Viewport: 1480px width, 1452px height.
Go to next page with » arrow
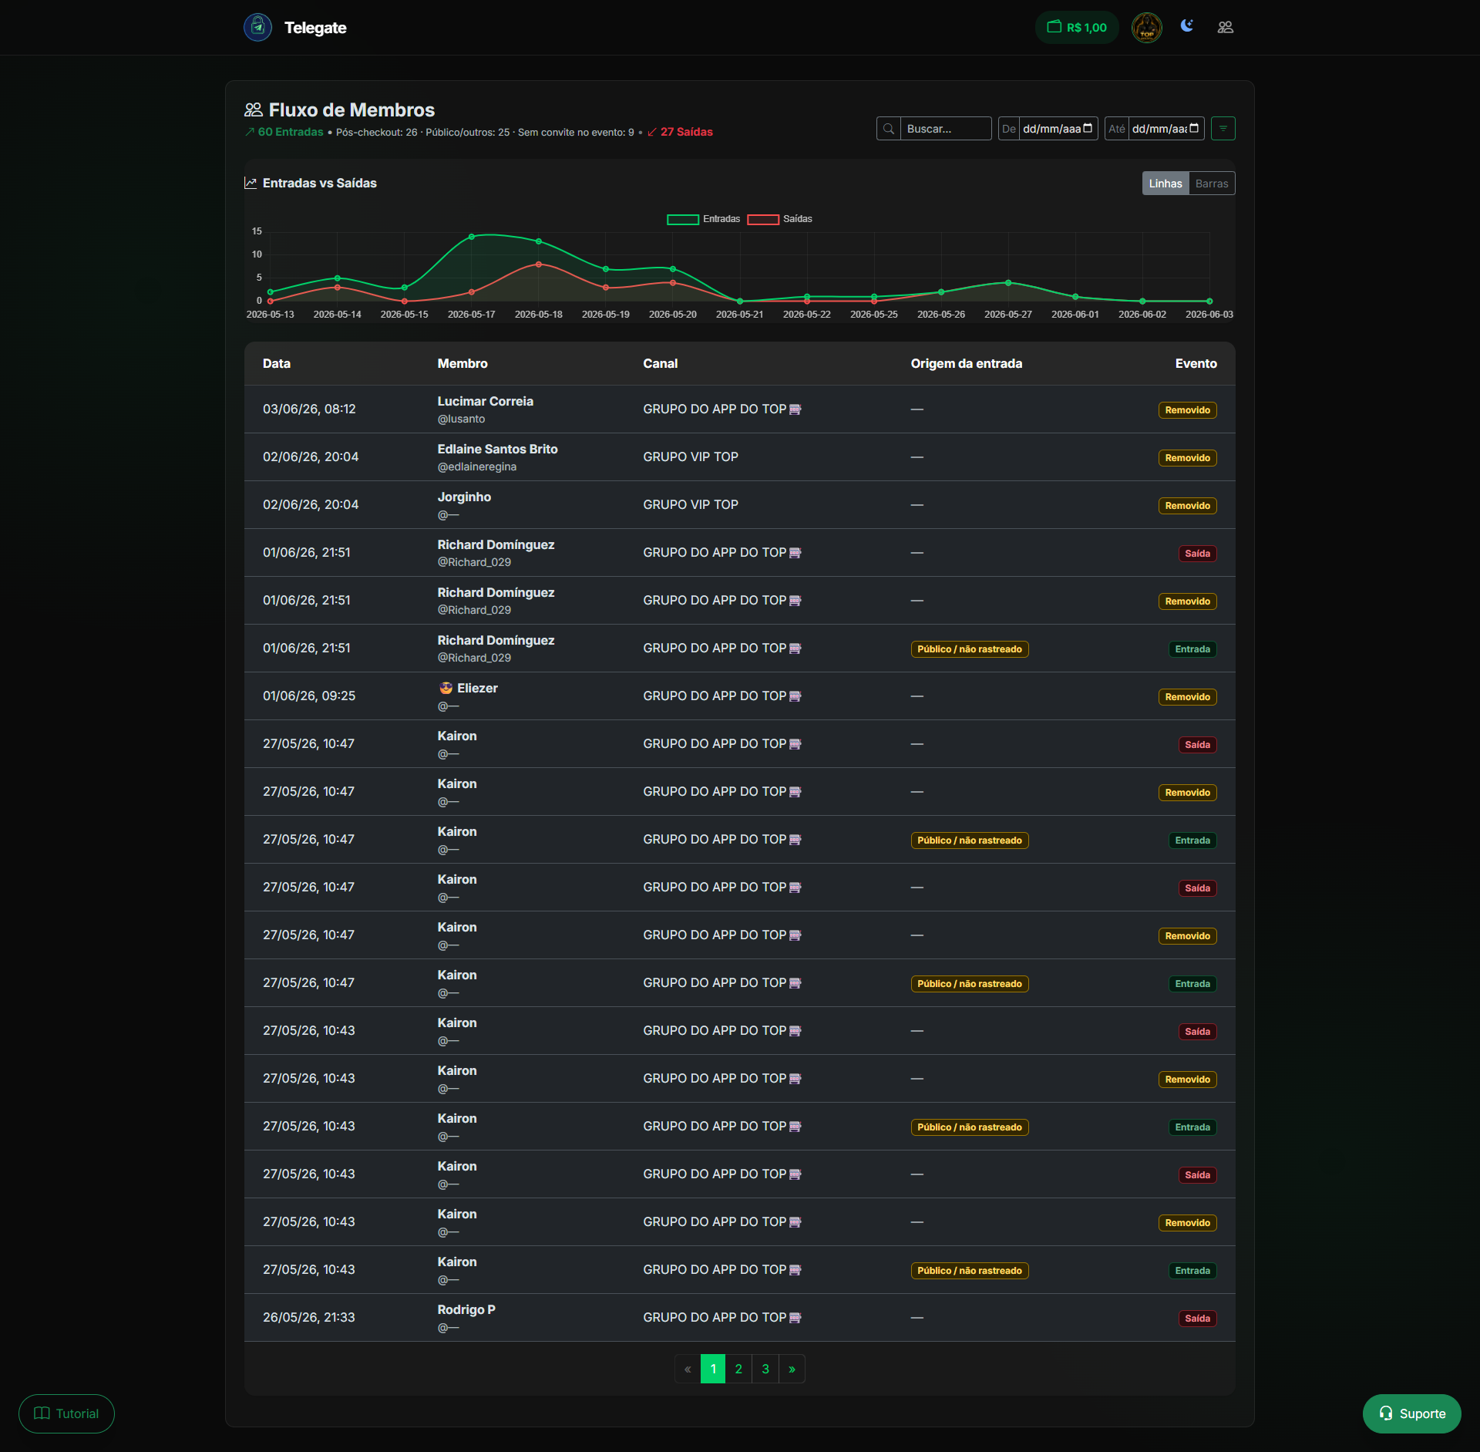(x=792, y=1369)
